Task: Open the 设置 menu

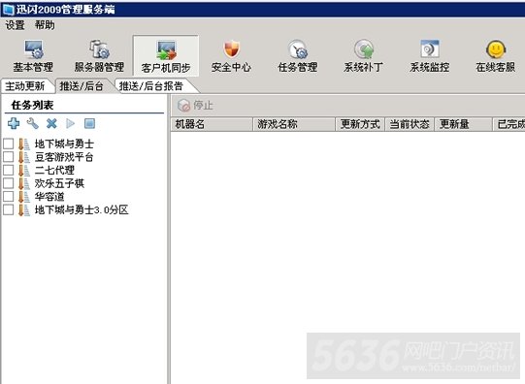Action: 15,25
